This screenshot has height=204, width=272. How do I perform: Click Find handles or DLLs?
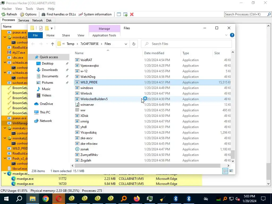click(59, 14)
